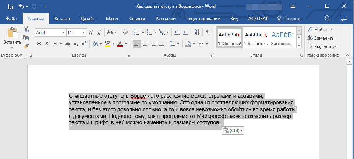
Task: Show paragraph marks with pilcrow button
Action: (x=208, y=32)
